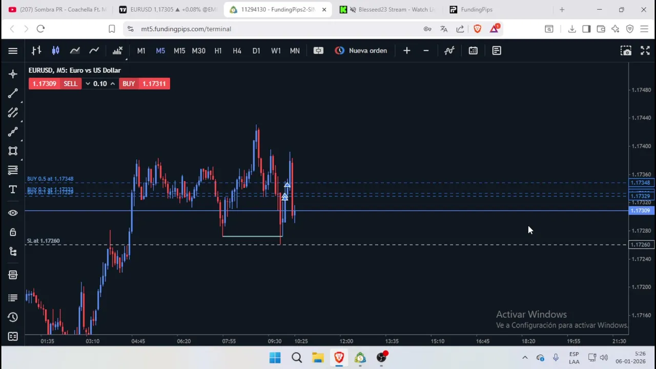
Task: Open the depth list panel icon
Action: (x=13, y=298)
